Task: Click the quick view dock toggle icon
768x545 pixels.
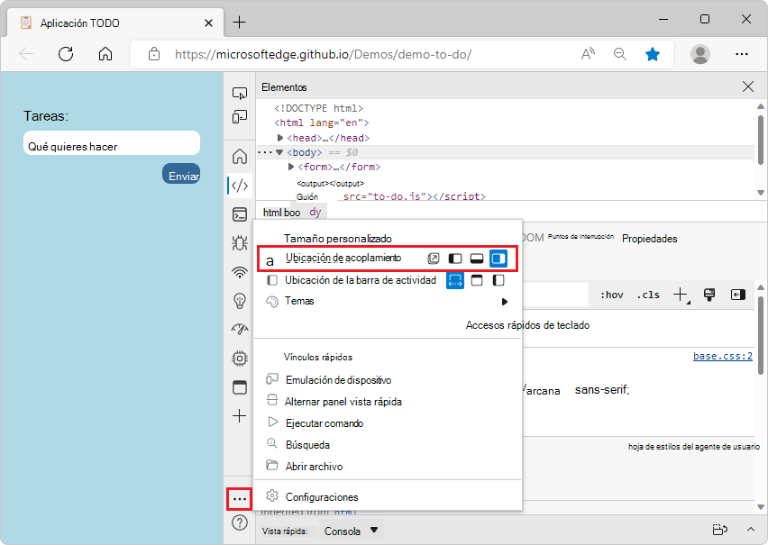Action: coord(720,530)
